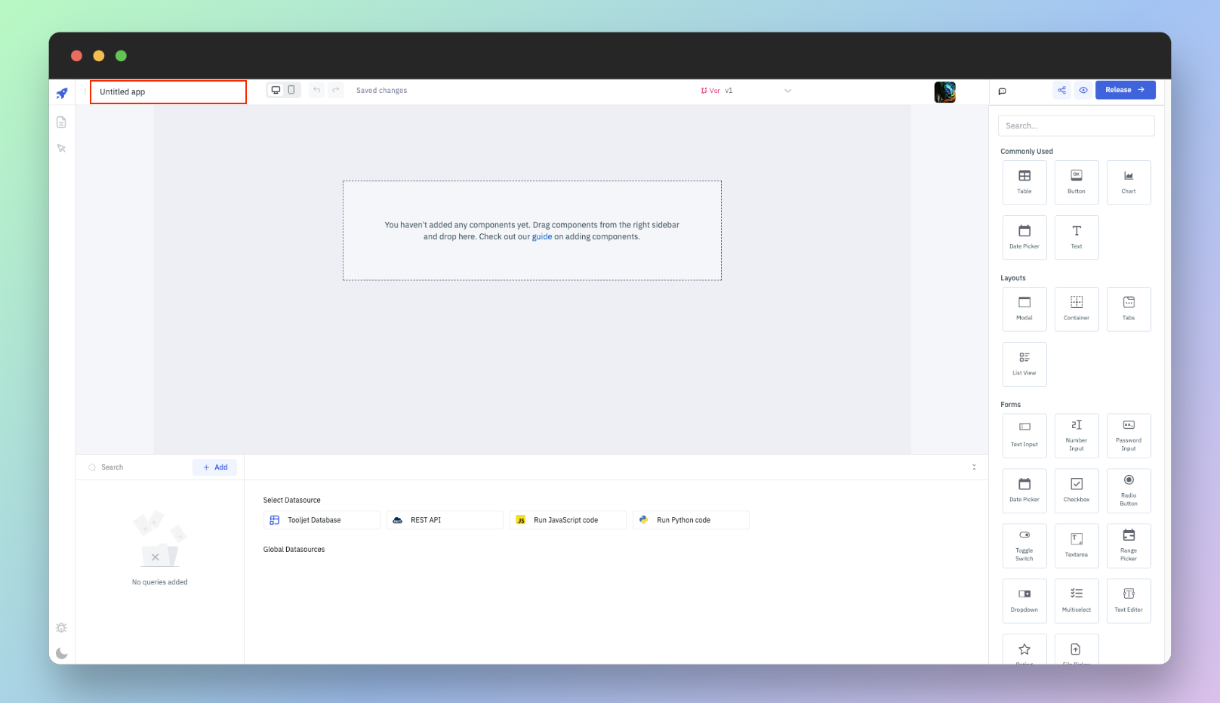Open the options dots beside app name
This screenshot has height=703, width=1220.
pos(85,91)
